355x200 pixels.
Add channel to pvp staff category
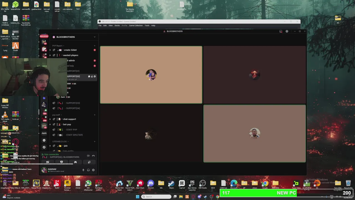[95, 115]
